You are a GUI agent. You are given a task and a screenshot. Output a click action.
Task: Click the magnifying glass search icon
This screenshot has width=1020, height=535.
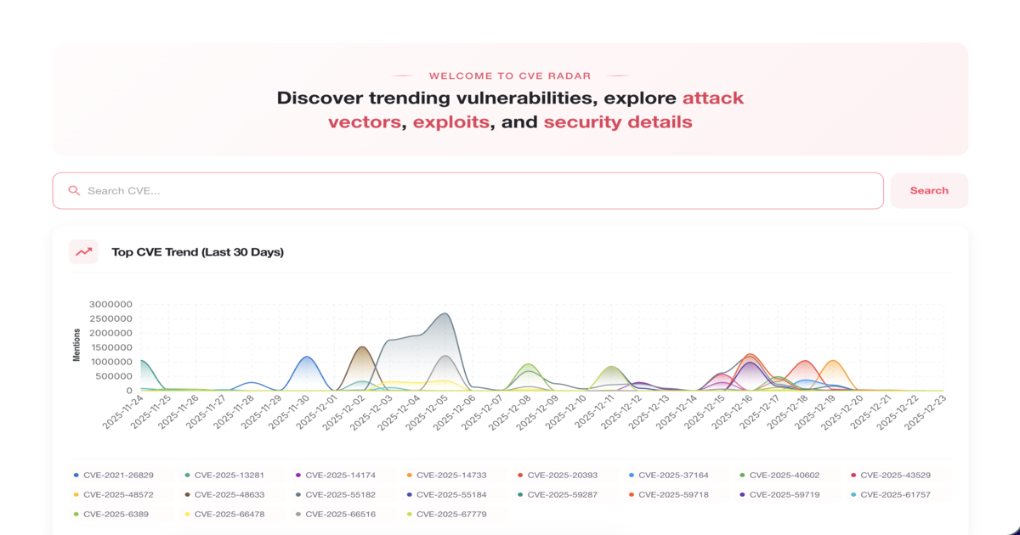[x=74, y=191]
